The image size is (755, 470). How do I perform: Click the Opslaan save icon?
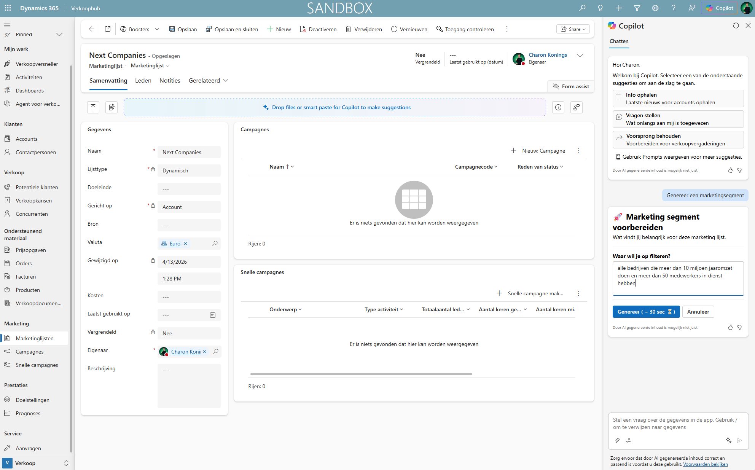coord(172,29)
